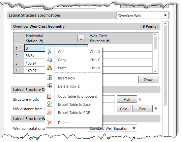This screenshot has height=142, width=182.
Task: Click the Copy Table to Clipboard icon
Action: point(49,96)
